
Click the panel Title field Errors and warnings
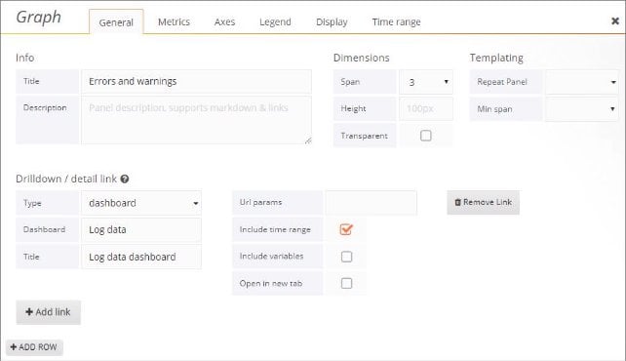coord(196,81)
